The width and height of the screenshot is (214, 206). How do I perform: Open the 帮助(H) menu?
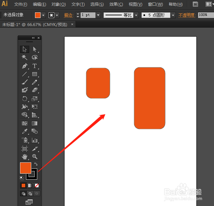click(x=175, y=4)
